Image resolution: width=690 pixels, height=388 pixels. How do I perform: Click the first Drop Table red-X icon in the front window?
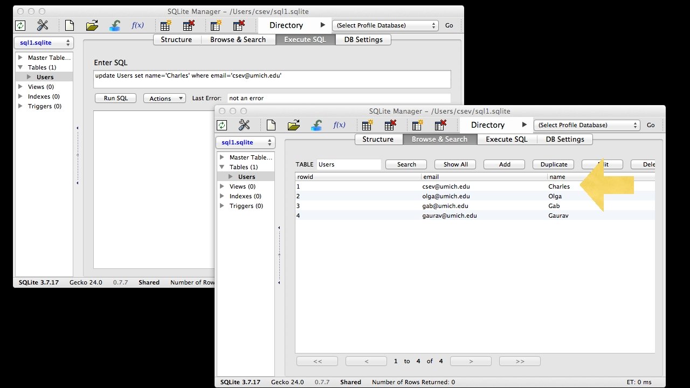pos(390,125)
